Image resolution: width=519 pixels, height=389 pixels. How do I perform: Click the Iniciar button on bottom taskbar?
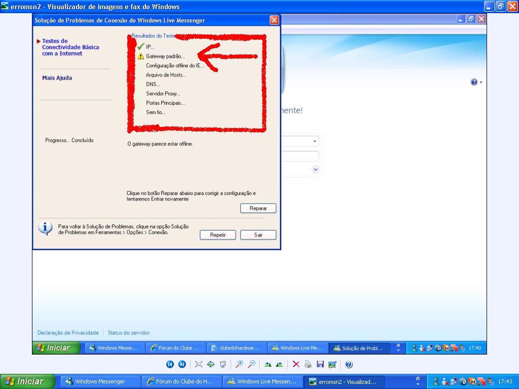tap(27, 381)
